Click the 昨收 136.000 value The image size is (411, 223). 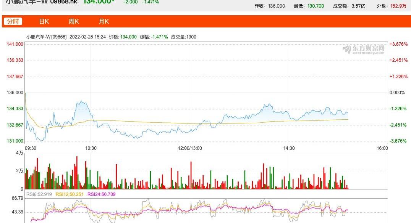pyautogui.click(x=277, y=6)
